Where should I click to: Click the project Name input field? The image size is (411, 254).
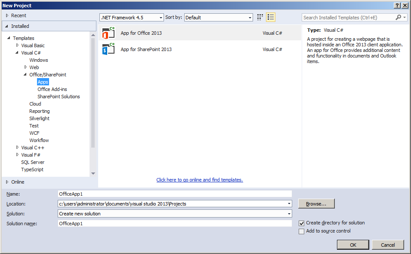click(175, 194)
